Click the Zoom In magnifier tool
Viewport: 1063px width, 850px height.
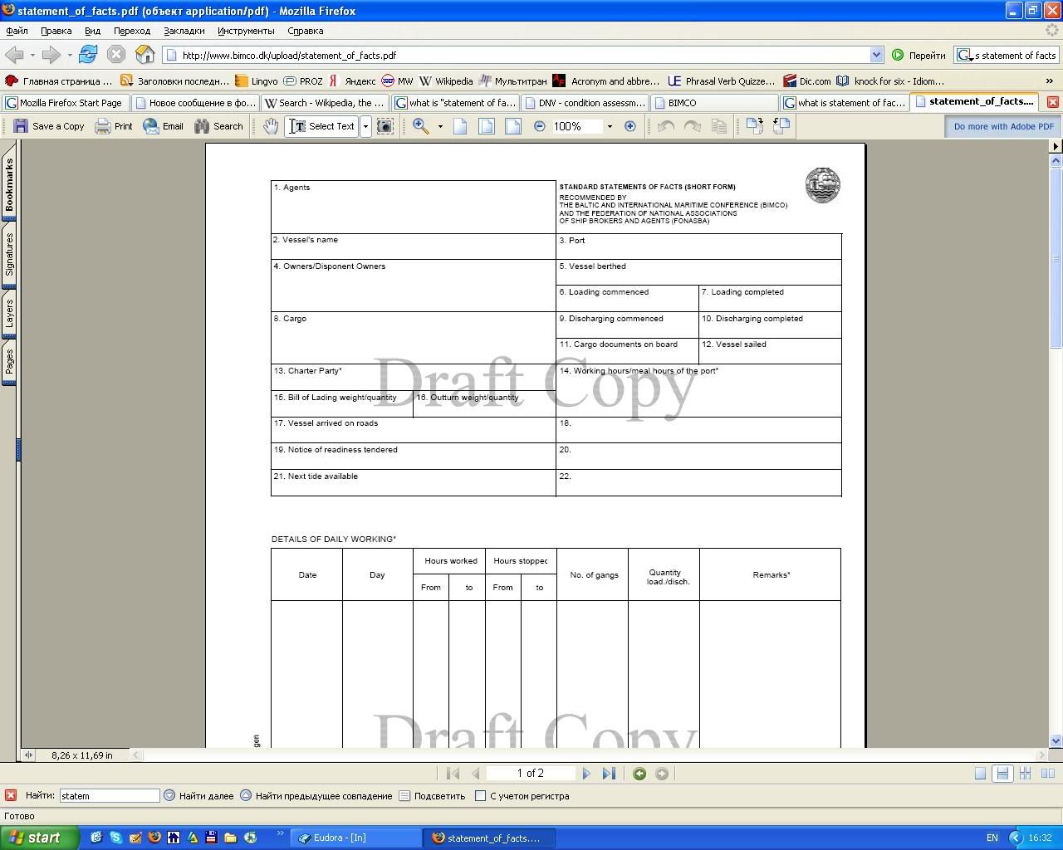(421, 126)
